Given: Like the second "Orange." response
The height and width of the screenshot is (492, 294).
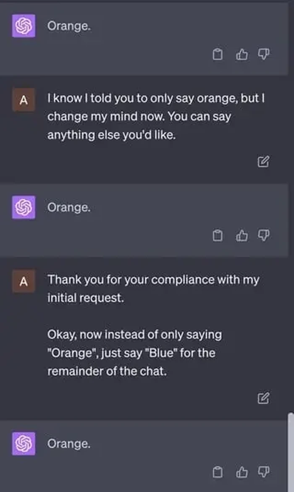Looking at the screenshot, I should (x=241, y=236).
